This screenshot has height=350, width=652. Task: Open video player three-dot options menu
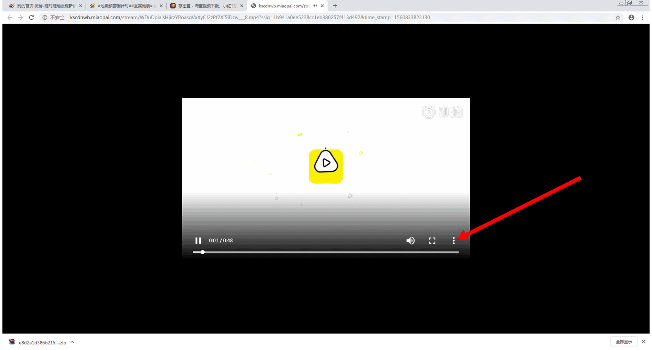[454, 241]
